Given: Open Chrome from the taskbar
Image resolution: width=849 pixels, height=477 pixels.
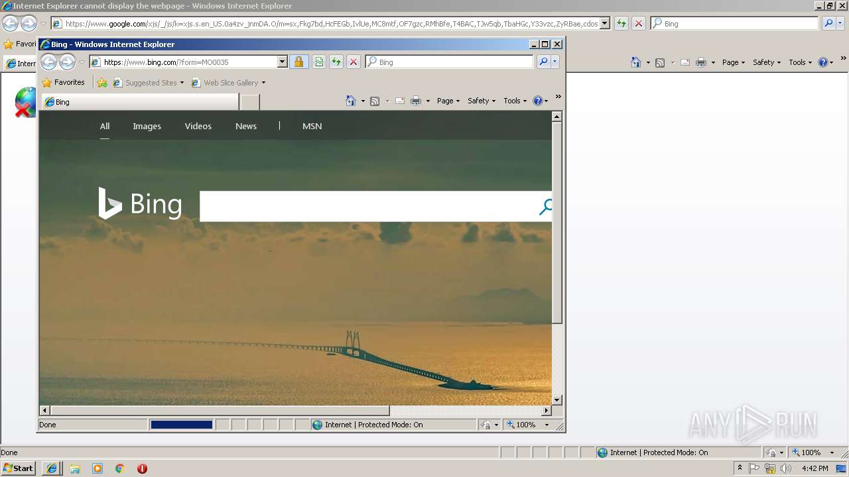Looking at the screenshot, I should (x=120, y=468).
